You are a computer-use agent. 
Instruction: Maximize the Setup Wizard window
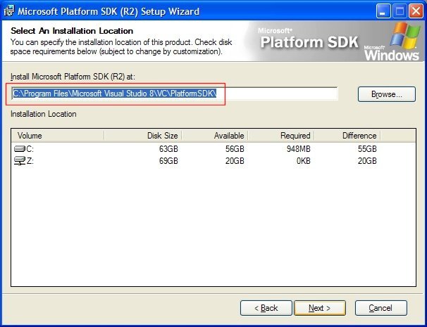tap(397, 11)
